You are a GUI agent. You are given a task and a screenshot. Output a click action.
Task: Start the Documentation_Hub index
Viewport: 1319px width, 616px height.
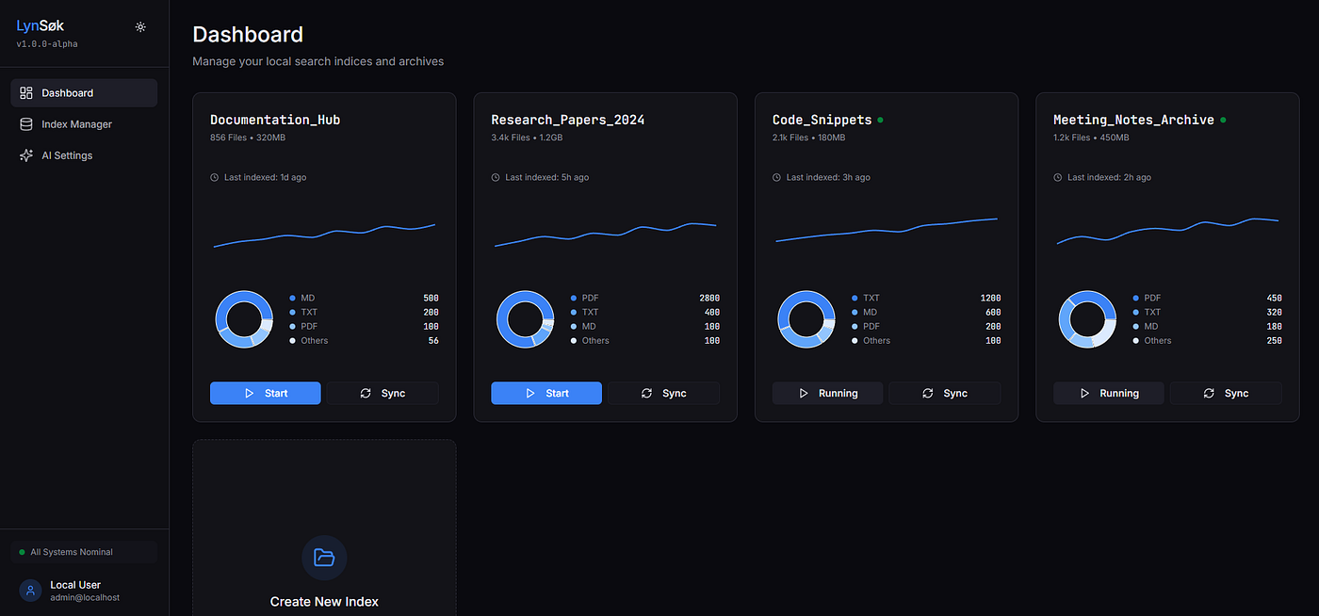(x=265, y=393)
